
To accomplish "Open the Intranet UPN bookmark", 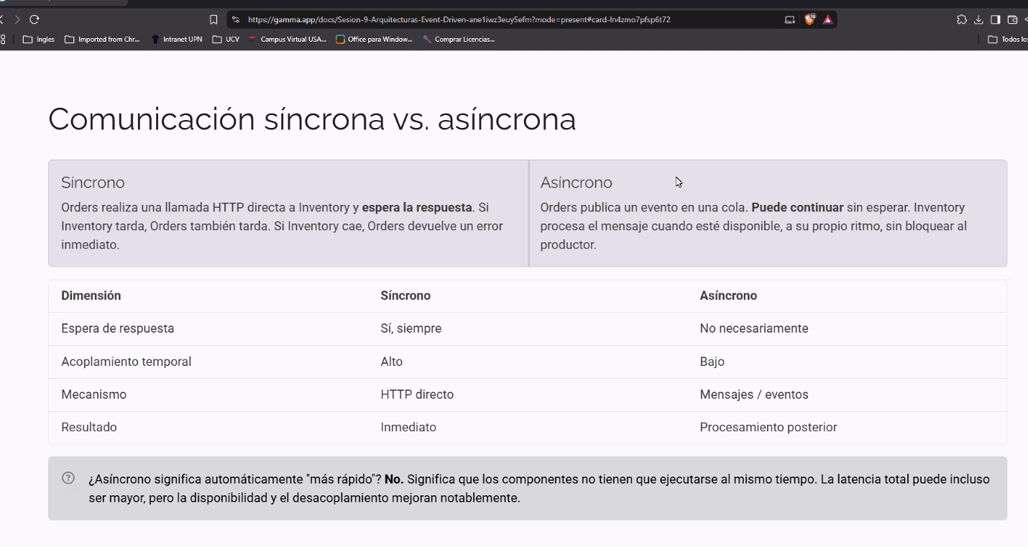I will coord(177,40).
